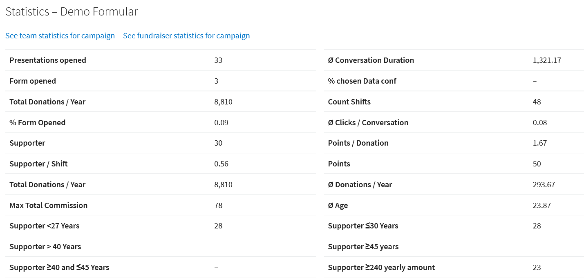This screenshot has width=584, height=279.
Task: Select the 'Ø Clicks / Conversation' label
Action: pyautogui.click(x=368, y=122)
